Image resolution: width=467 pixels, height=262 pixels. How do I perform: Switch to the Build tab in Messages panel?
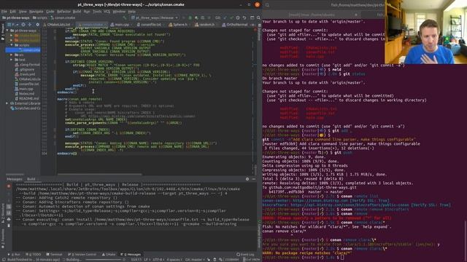coord(31,179)
